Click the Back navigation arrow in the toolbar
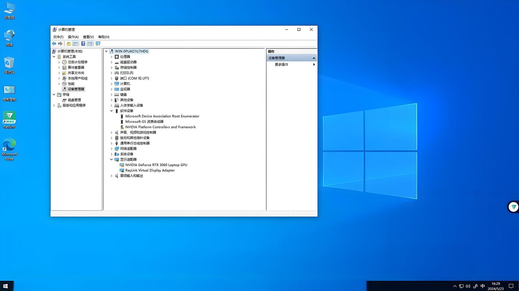 pyautogui.click(x=54, y=43)
